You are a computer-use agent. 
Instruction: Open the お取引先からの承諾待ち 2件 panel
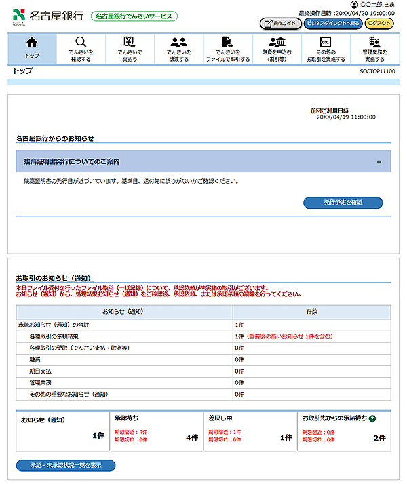point(344,432)
